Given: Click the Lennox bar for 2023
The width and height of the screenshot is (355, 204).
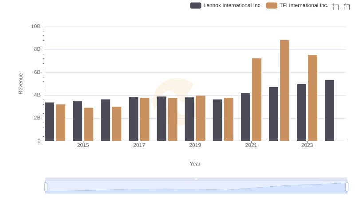Looking at the screenshot, I should (x=301, y=112).
